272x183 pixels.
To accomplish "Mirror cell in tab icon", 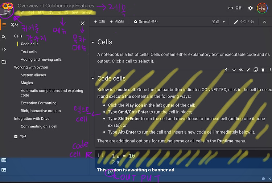I will (x=256, y=70).
